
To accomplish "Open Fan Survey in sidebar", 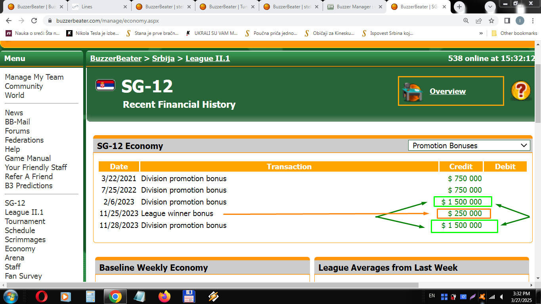I will (x=23, y=276).
